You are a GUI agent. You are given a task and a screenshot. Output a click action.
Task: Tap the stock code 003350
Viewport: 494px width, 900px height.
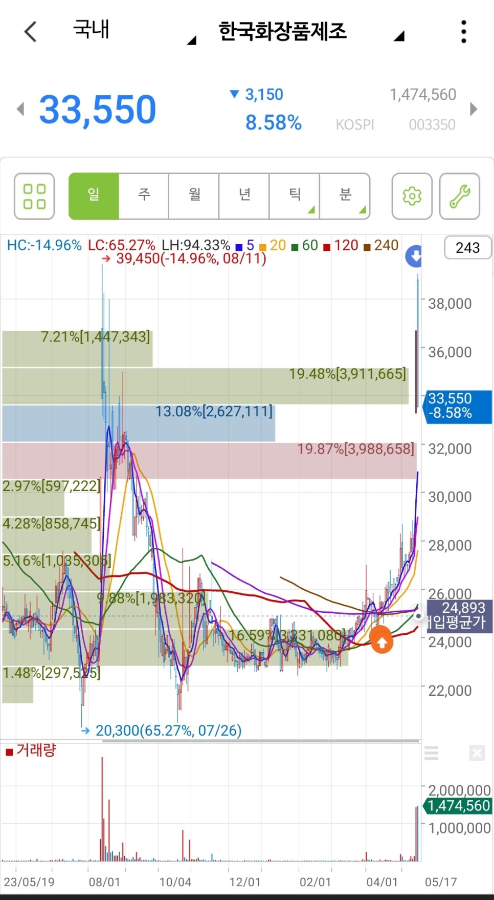[x=432, y=125]
